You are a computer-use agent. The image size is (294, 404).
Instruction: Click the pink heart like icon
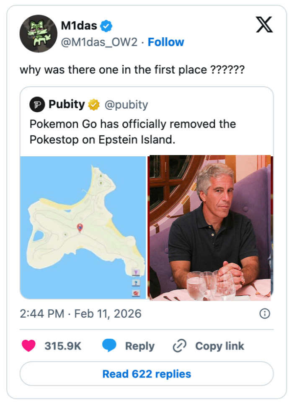click(28, 346)
